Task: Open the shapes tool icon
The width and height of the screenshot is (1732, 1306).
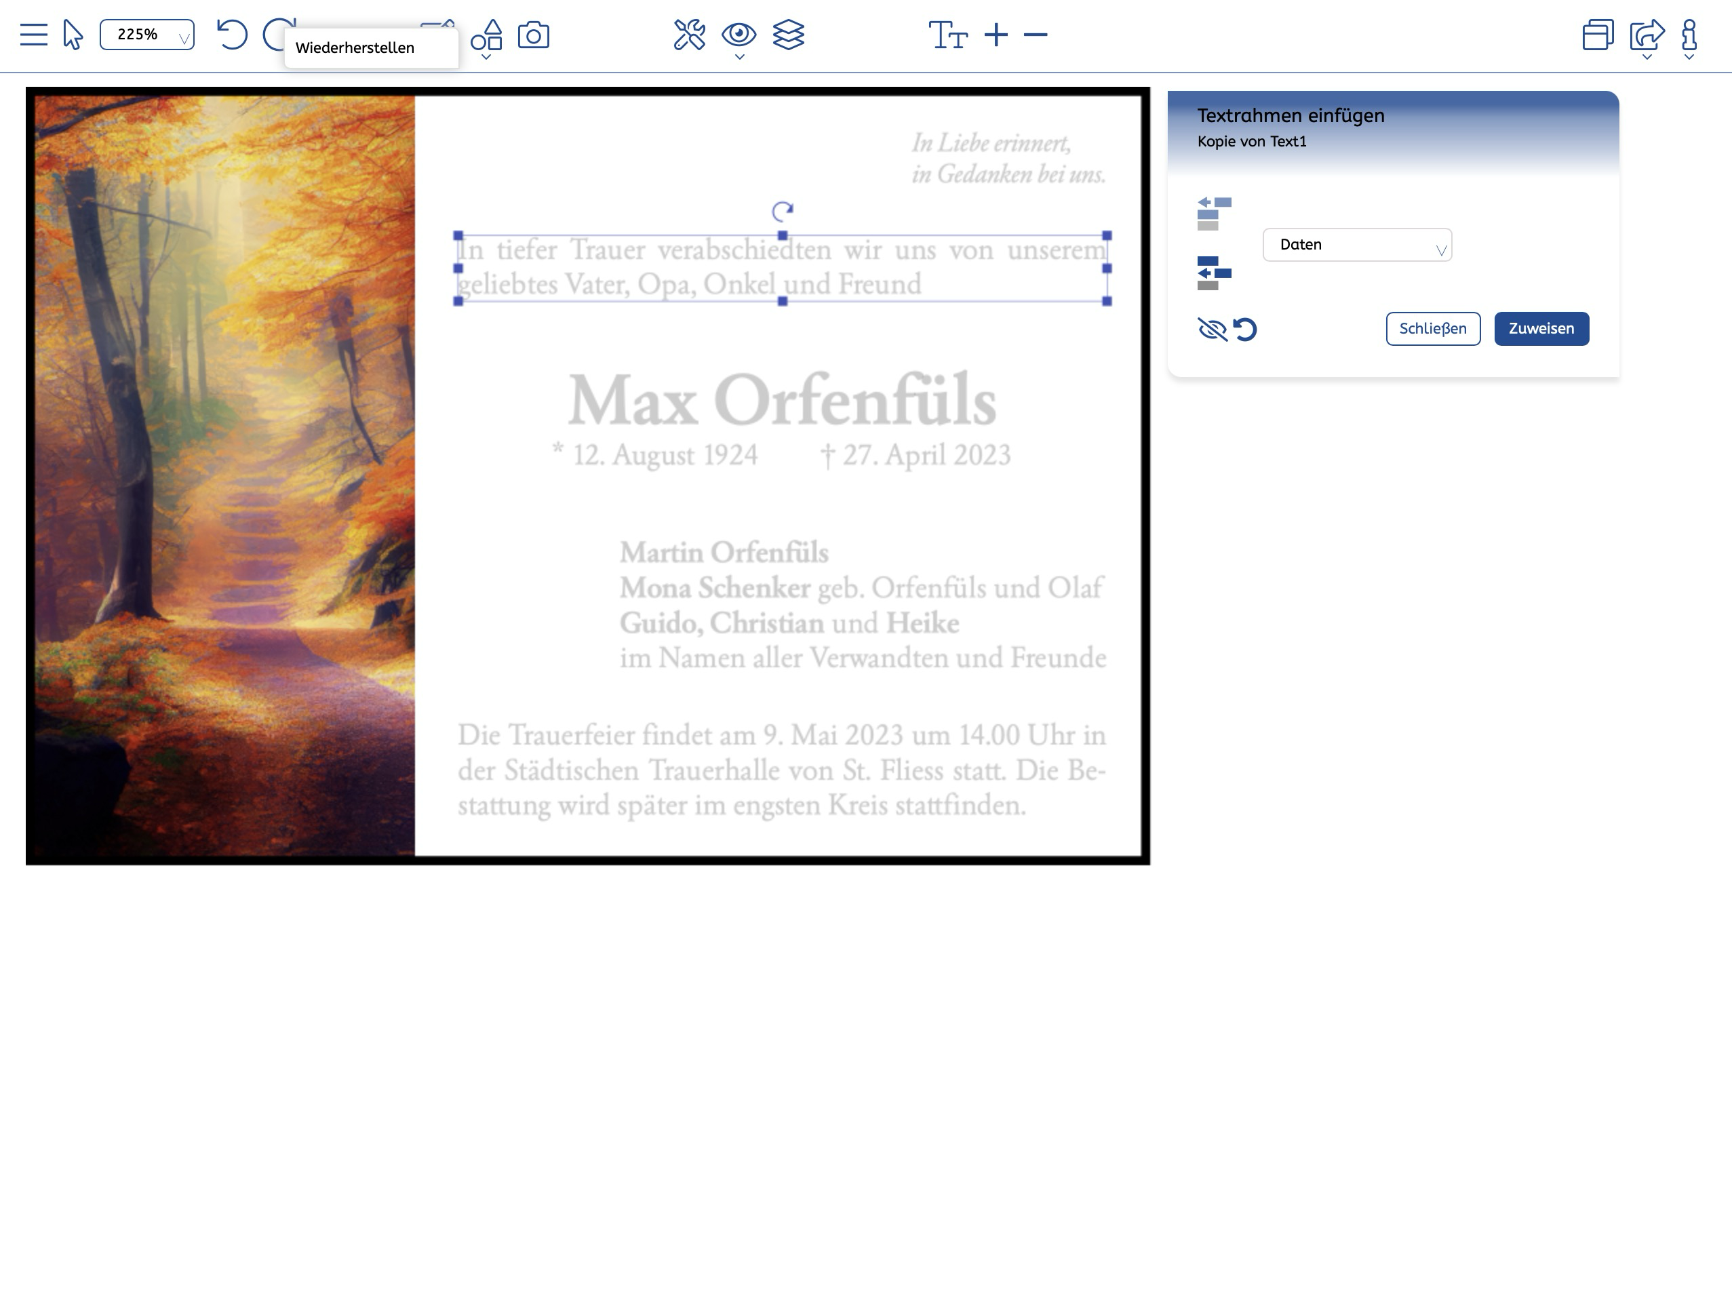Action: [486, 36]
